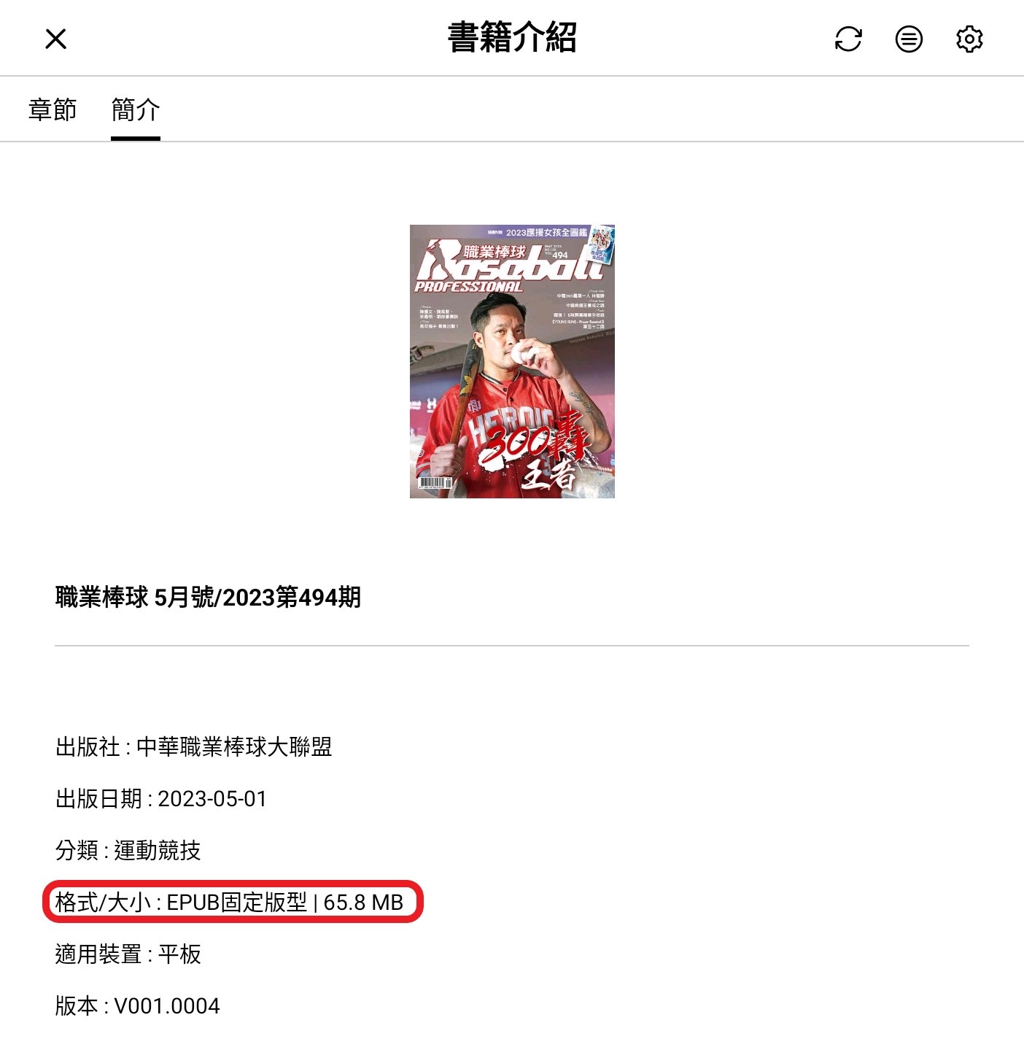Open the circled list menu icon
The image size is (1024, 1039).
(x=909, y=39)
